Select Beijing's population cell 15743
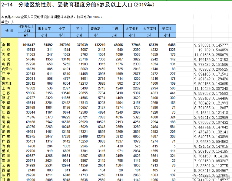 (31, 50)
